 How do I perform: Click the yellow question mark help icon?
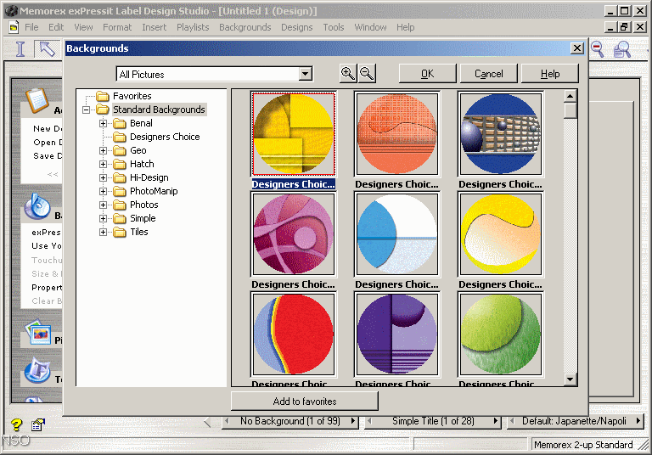(x=16, y=425)
